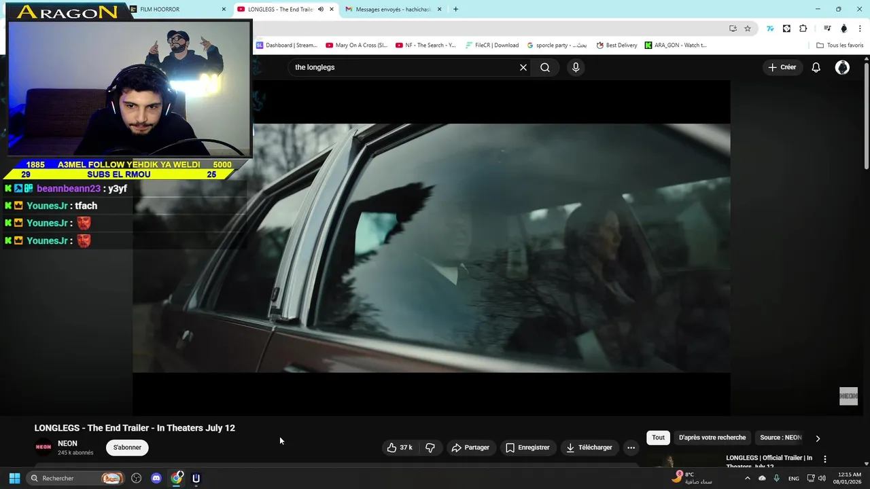Screen dimensions: 870x489
Task: Select the Tout filter chip
Action: [658, 437]
